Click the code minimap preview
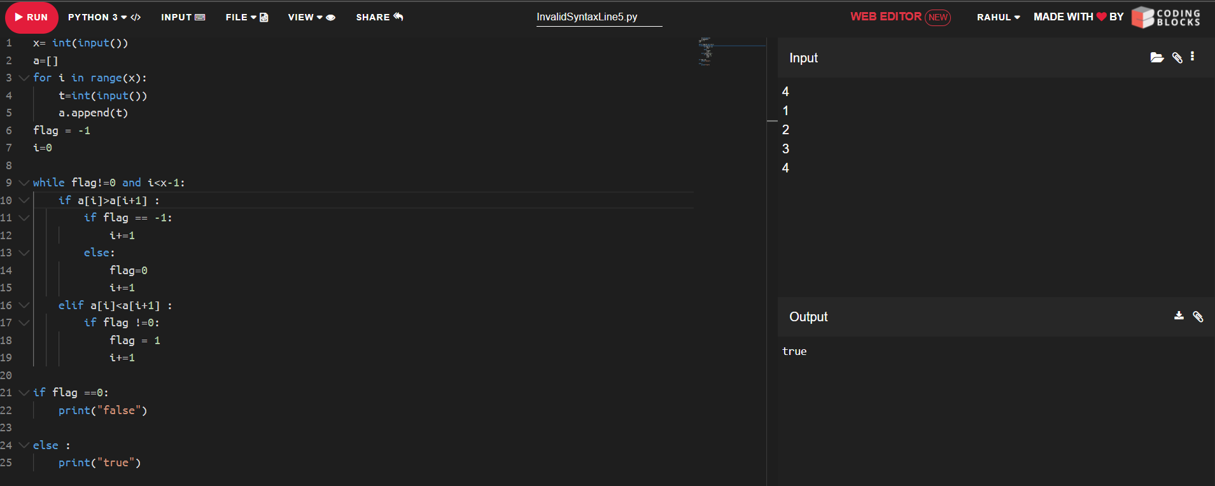1215x486 pixels. click(x=706, y=52)
